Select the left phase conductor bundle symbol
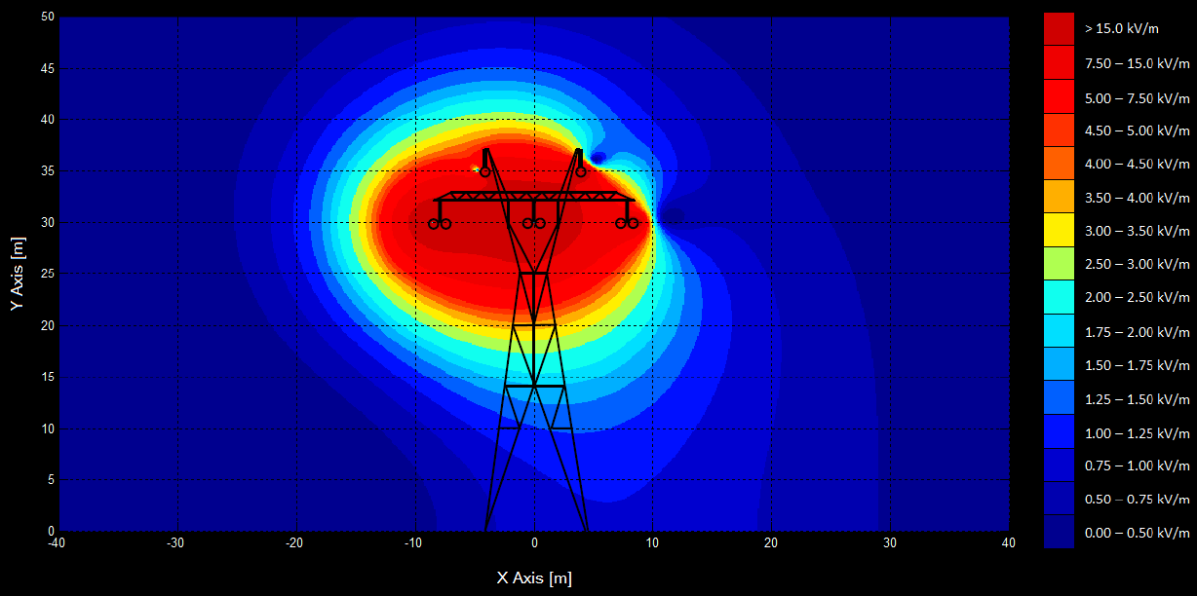This screenshot has width=1197, height=596. click(439, 223)
